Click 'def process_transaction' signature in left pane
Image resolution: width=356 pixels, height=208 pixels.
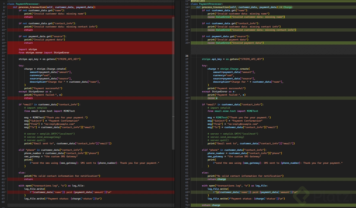[x=54, y=7]
